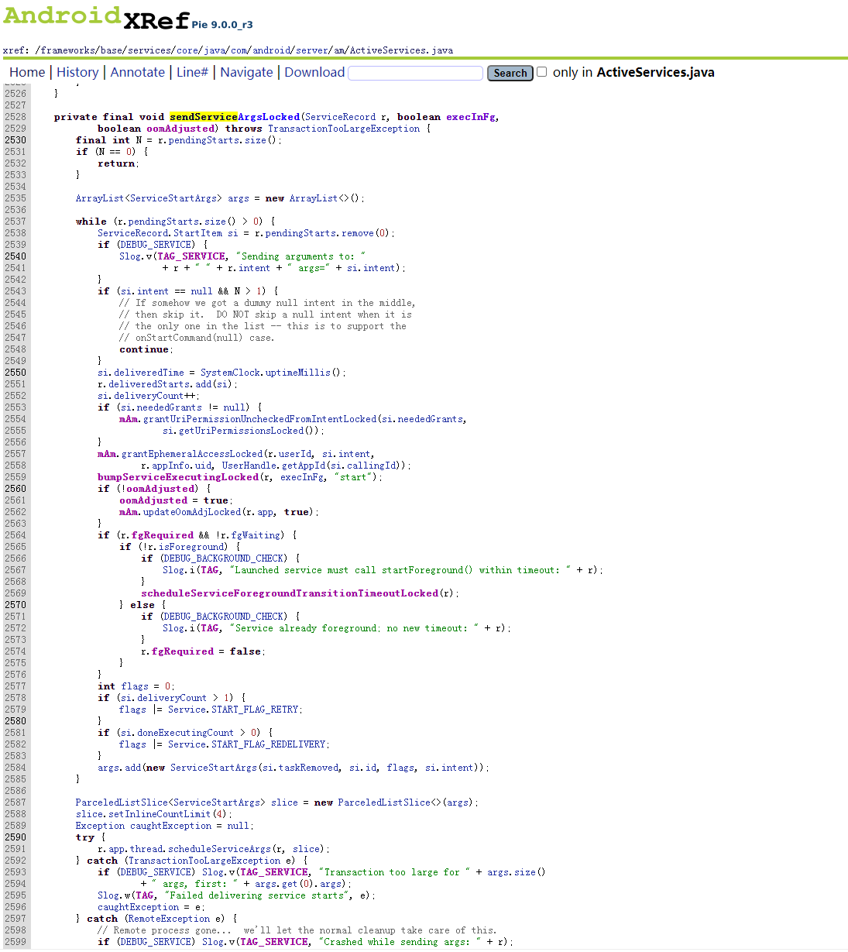The height and width of the screenshot is (952, 848).
Task: Open the base path segment link
Action: 112,50
